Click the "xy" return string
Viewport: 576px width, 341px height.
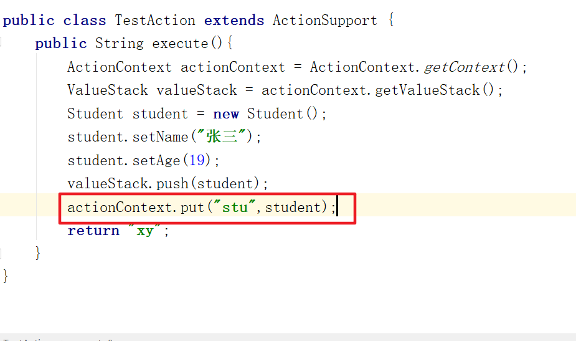[145, 231]
